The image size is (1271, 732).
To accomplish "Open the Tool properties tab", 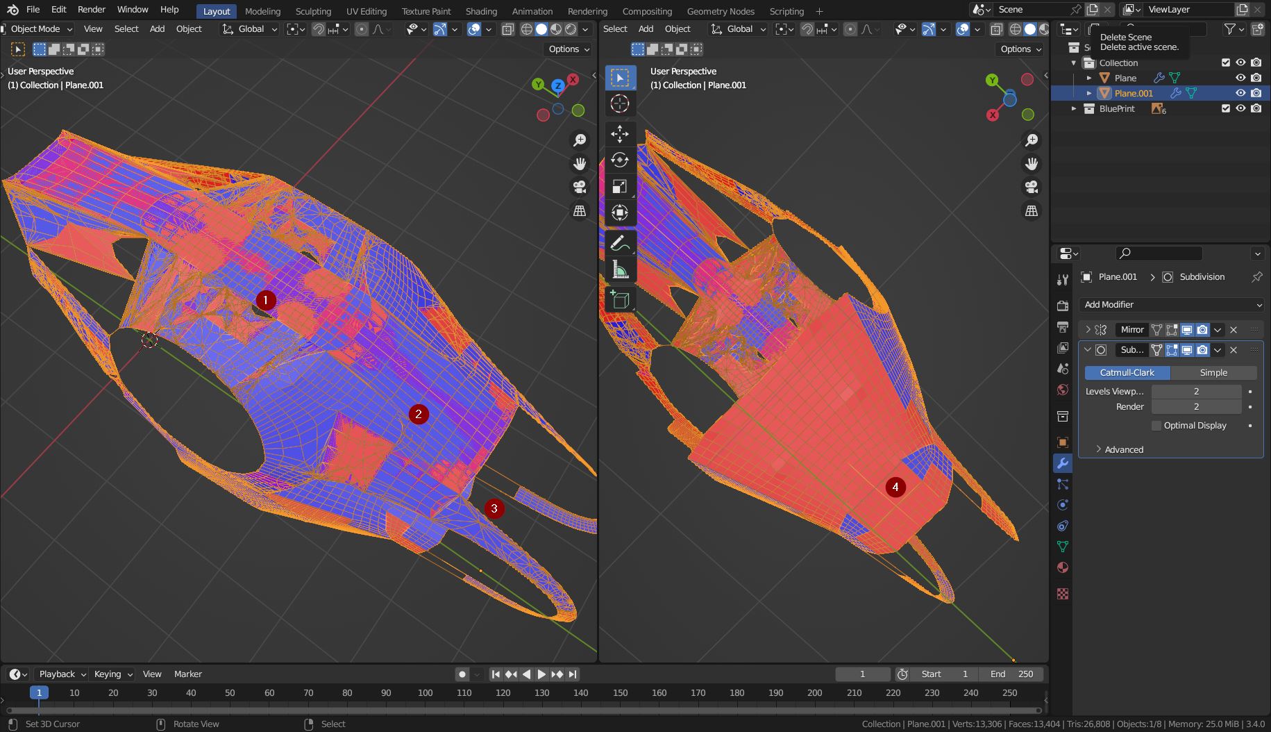I will pyautogui.click(x=1062, y=279).
